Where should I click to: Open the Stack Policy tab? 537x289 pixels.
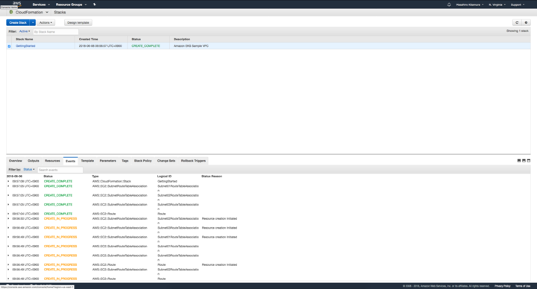[142, 161]
